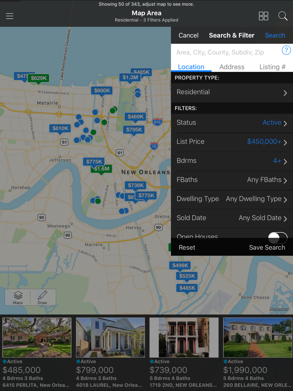Select the $1.6M green map marker
This screenshot has width=293, height=391.
pyautogui.click(x=101, y=169)
